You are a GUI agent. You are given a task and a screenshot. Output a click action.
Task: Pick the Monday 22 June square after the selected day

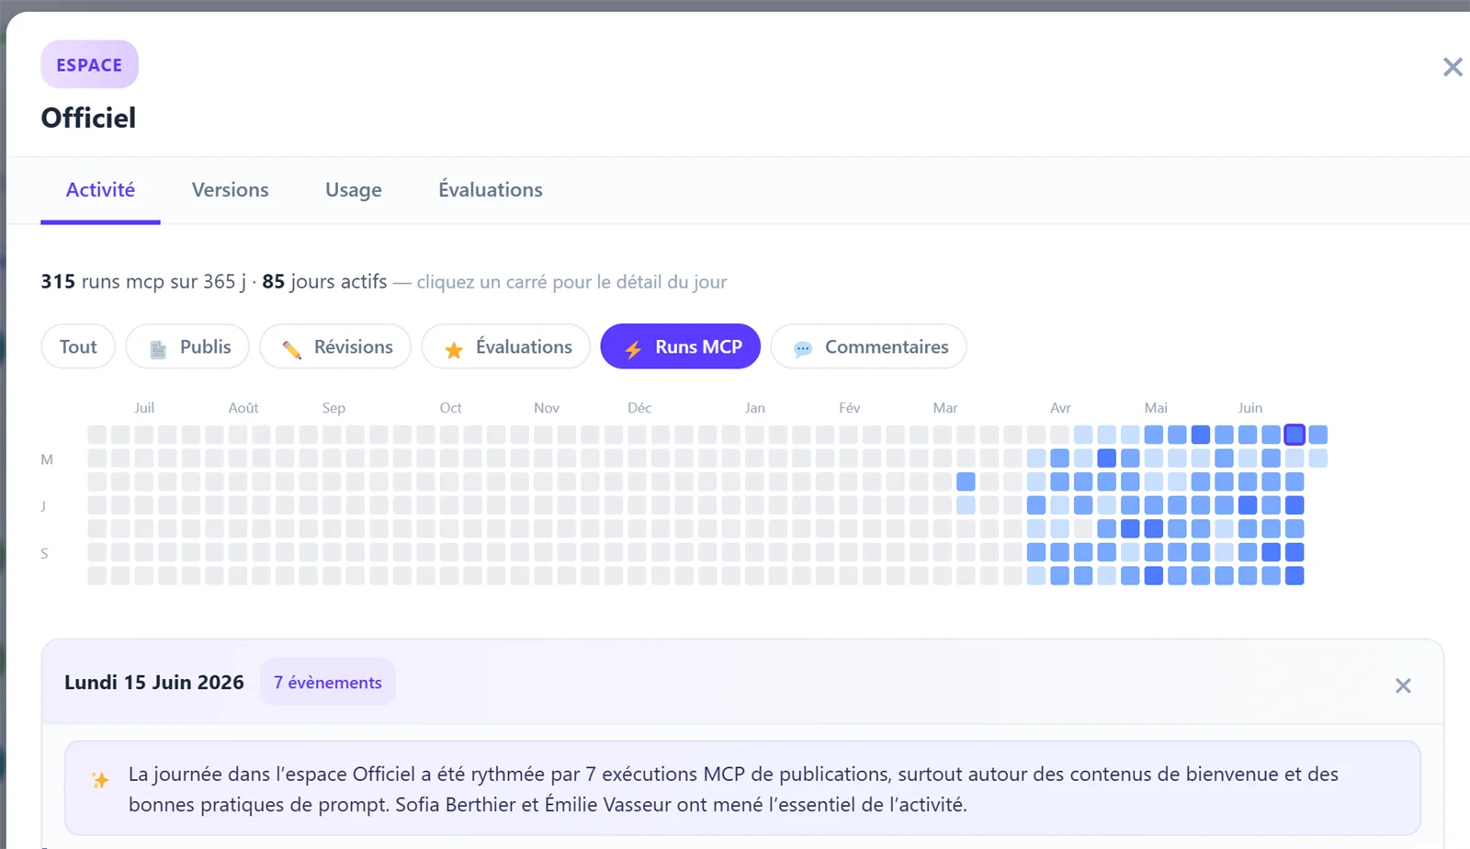(x=1317, y=435)
